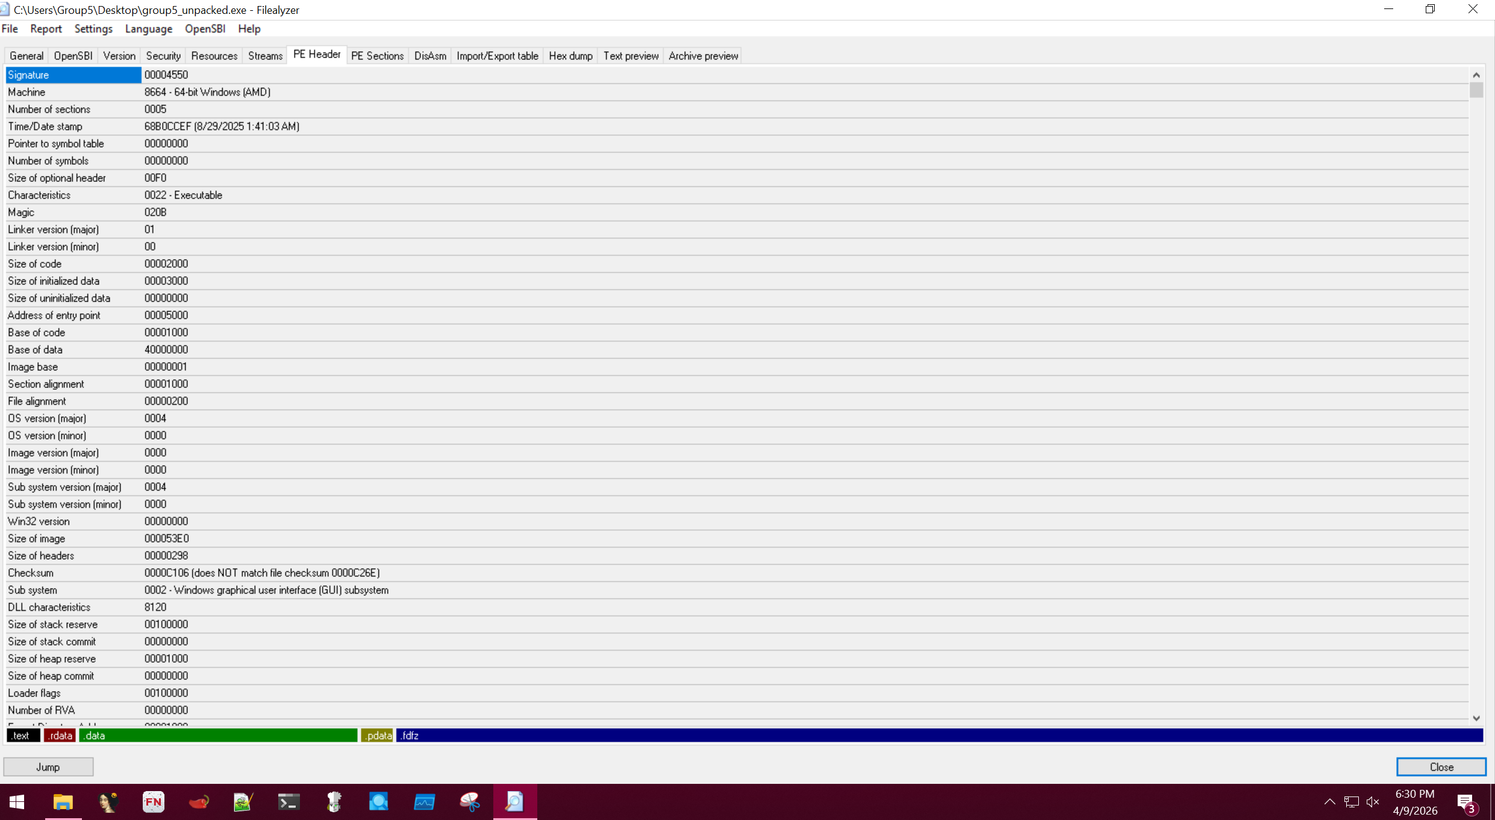
Task: Open the Report menu
Action: coord(46,28)
